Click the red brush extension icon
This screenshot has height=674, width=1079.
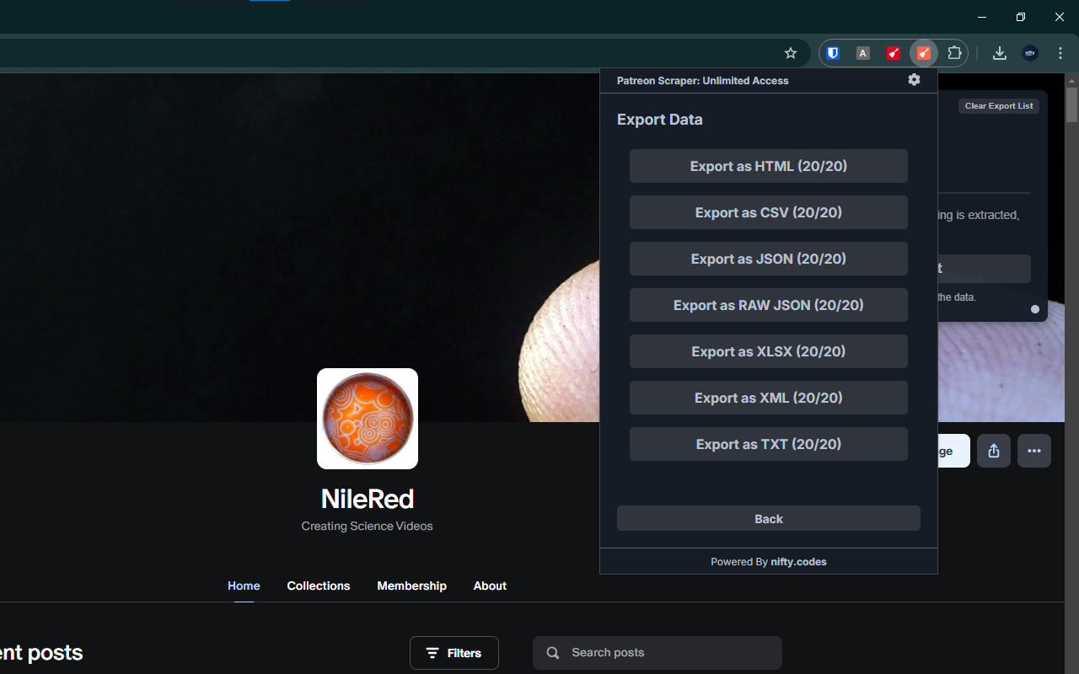pyautogui.click(x=893, y=52)
